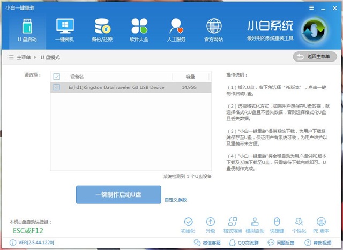Select the E:(hd1)Kingston DataTraveler G3 row
343x250 pixels.
point(131,87)
